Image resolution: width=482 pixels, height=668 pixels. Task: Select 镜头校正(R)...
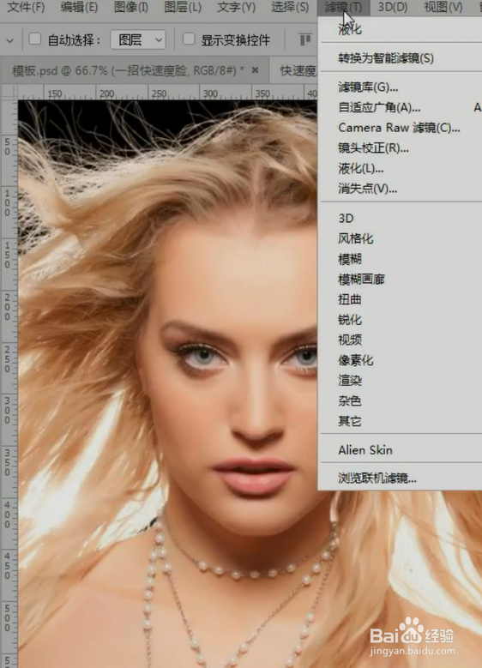373,148
